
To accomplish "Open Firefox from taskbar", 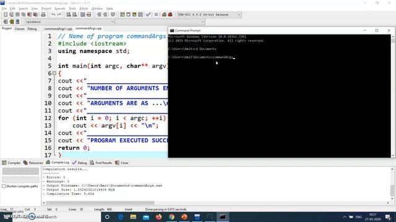I will pos(158,217).
